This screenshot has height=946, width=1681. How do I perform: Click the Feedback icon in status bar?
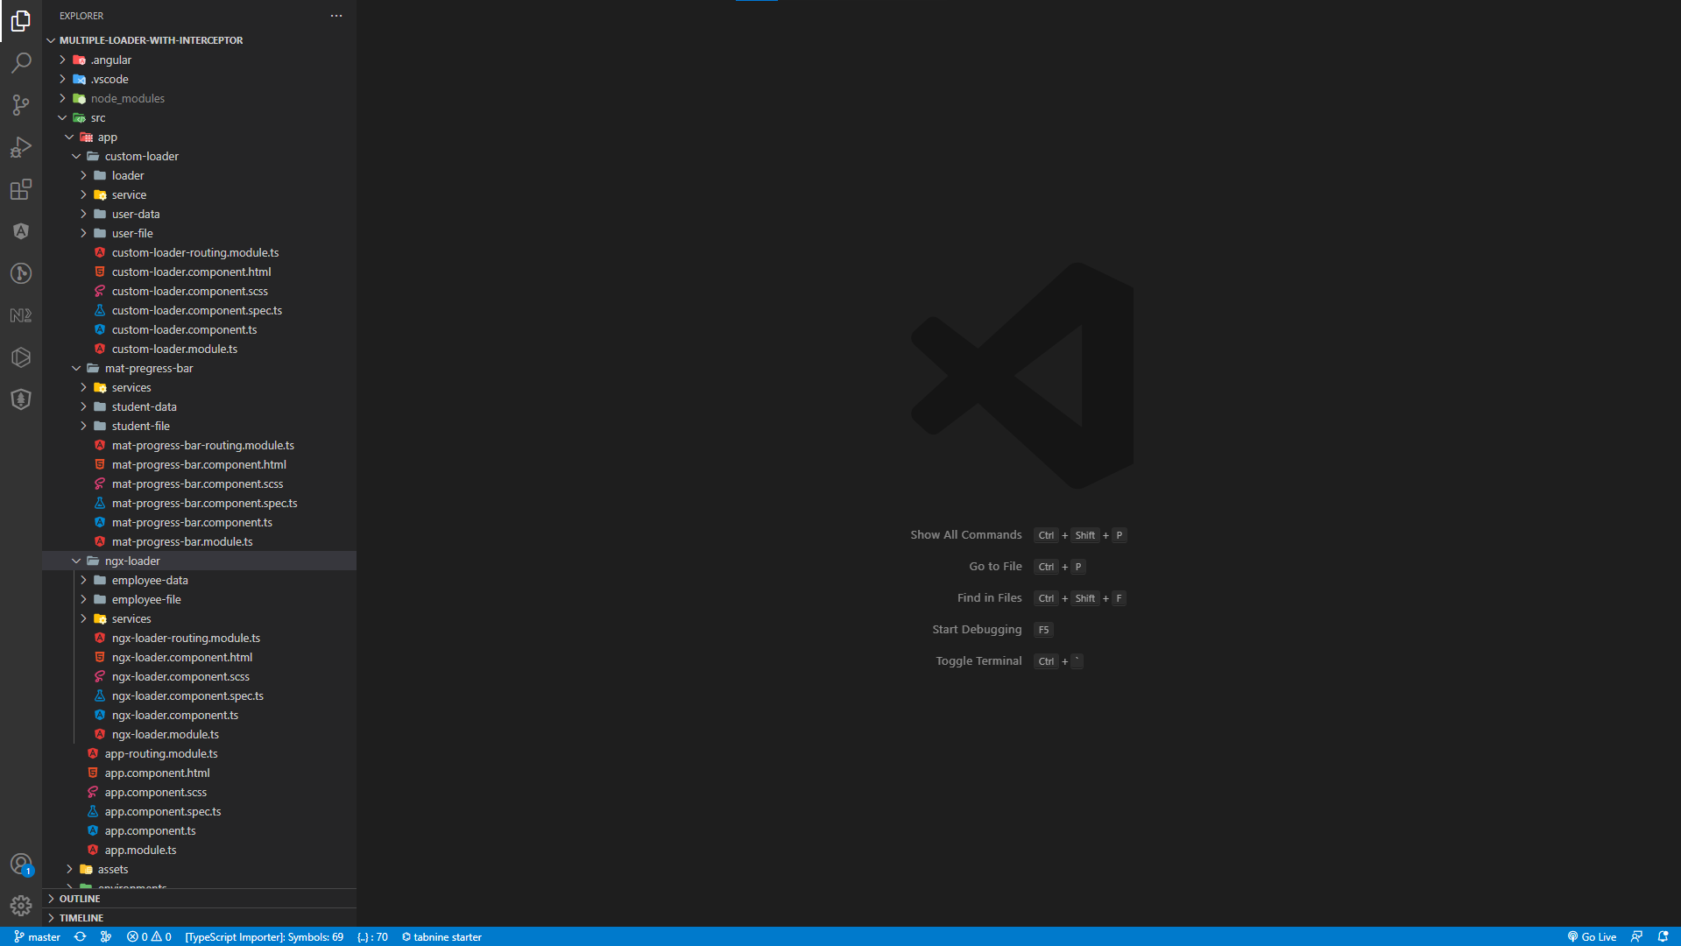1636,936
